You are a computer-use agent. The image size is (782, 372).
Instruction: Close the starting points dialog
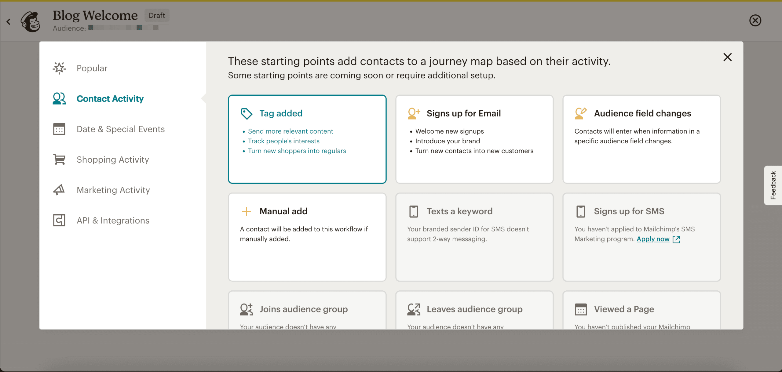728,57
